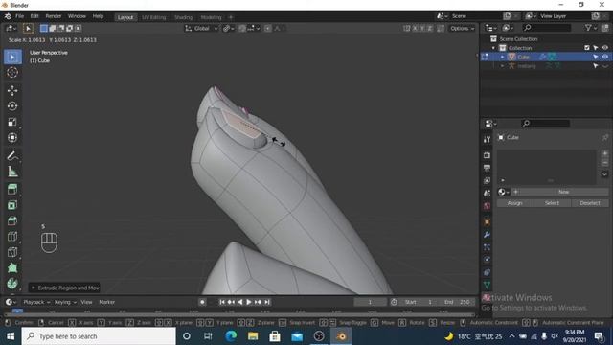The image size is (613, 345).
Task: Open the Object properties tab
Action: [x=487, y=221]
